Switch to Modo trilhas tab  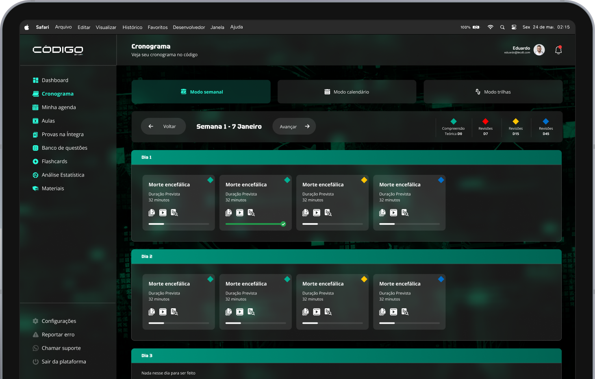pyautogui.click(x=493, y=92)
